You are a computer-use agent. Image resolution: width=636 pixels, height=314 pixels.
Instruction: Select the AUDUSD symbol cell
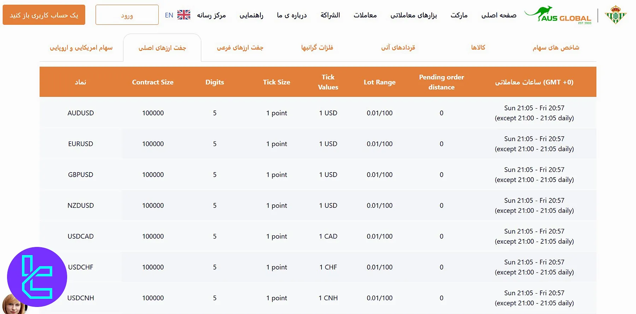click(81, 113)
